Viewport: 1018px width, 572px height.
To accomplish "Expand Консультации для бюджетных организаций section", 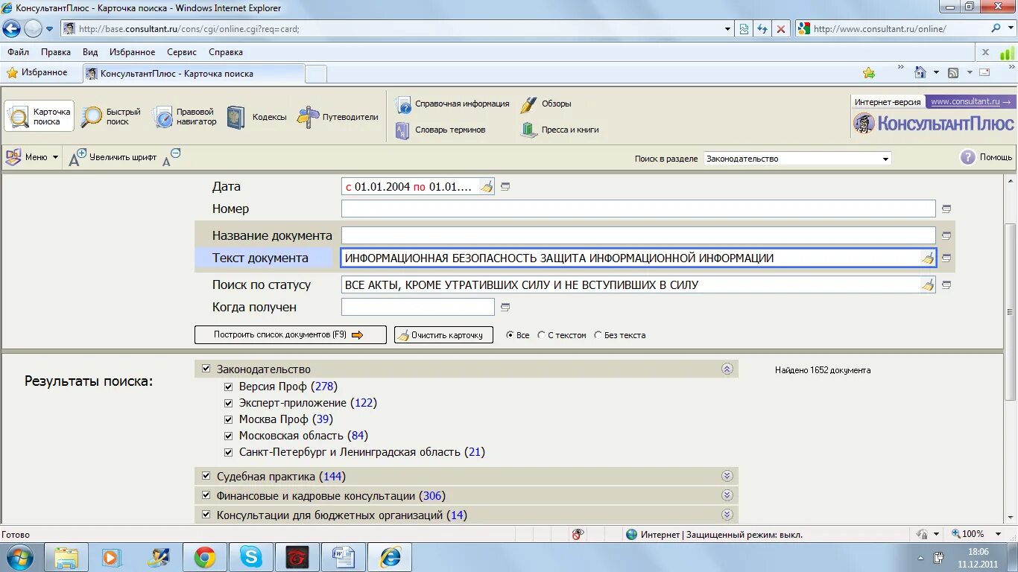I will pos(727,515).
